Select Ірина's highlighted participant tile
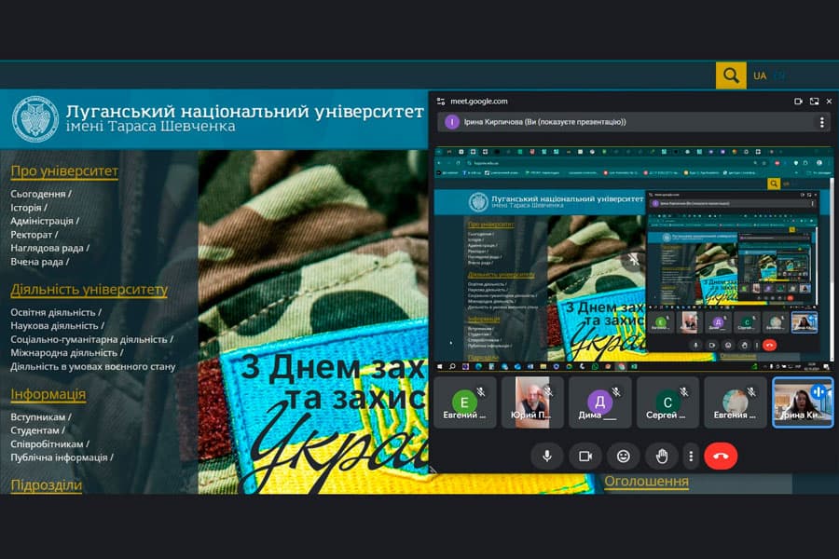This screenshot has width=839, height=559. pos(803,402)
